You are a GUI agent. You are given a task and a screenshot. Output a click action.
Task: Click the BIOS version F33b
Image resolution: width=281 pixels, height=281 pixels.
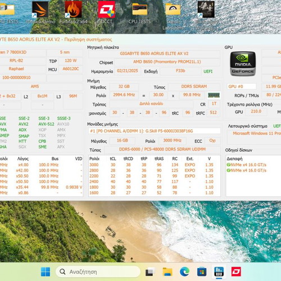[x=180, y=71]
